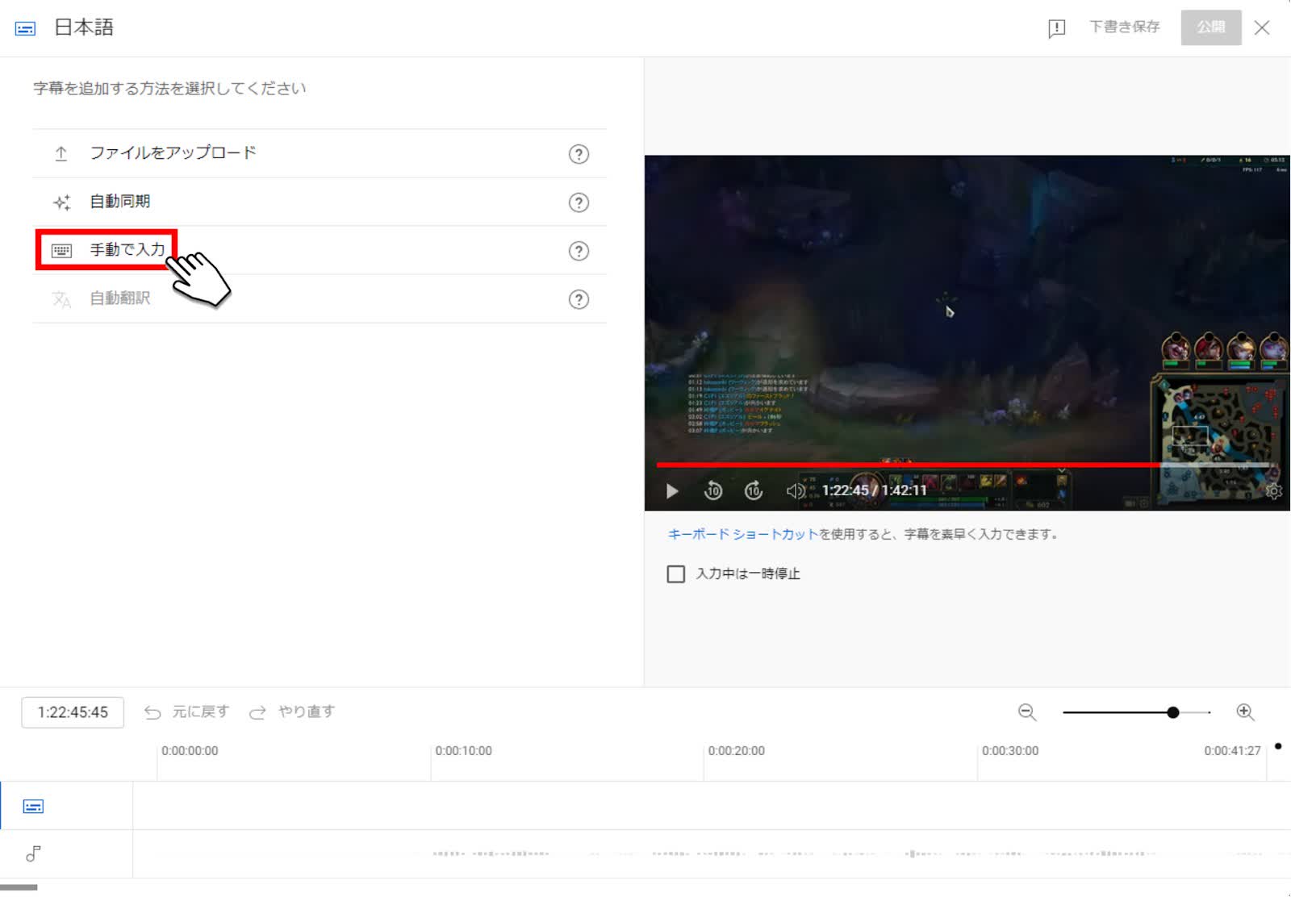The height and width of the screenshot is (897, 1291).
Task: Play the video preview
Action: click(672, 491)
